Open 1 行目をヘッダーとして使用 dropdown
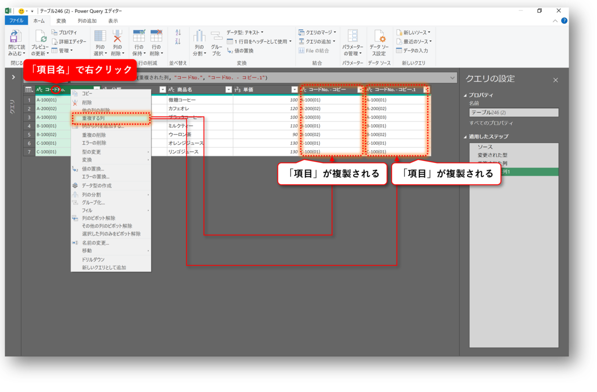The height and width of the screenshot is (392, 597). [x=260, y=42]
